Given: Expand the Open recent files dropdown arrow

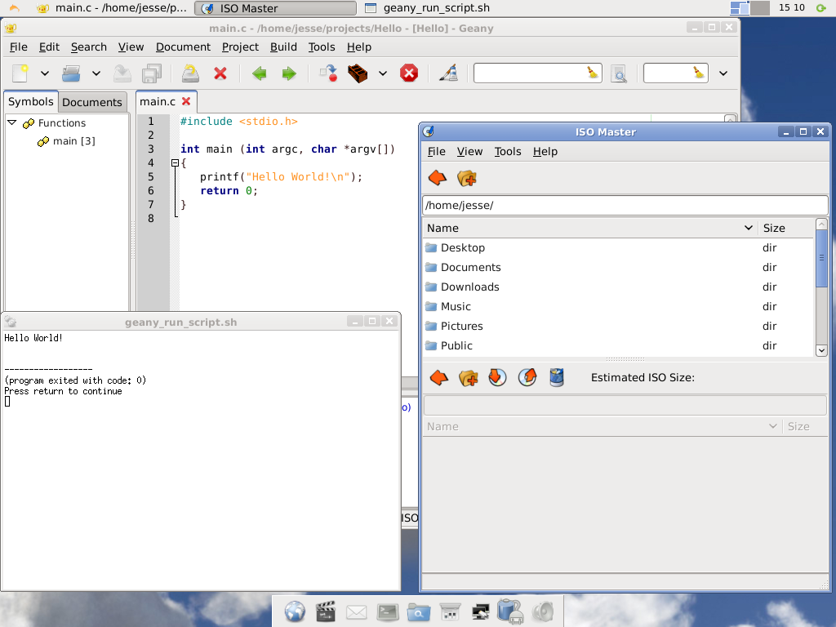Looking at the screenshot, I should [96, 73].
